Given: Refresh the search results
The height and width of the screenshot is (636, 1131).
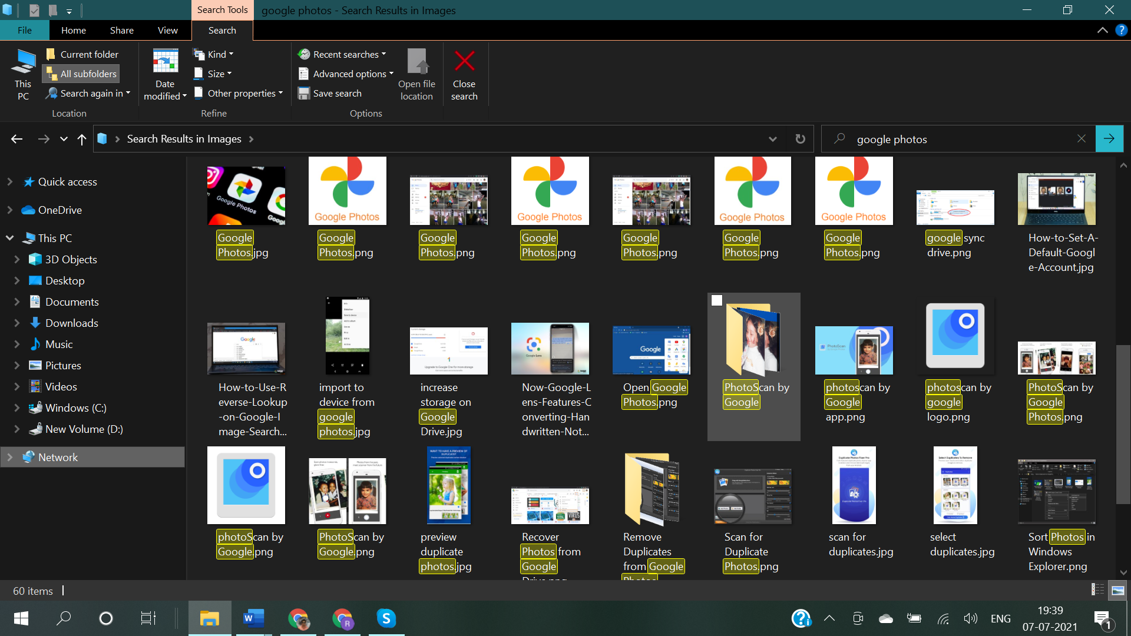Looking at the screenshot, I should (x=800, y=139).
